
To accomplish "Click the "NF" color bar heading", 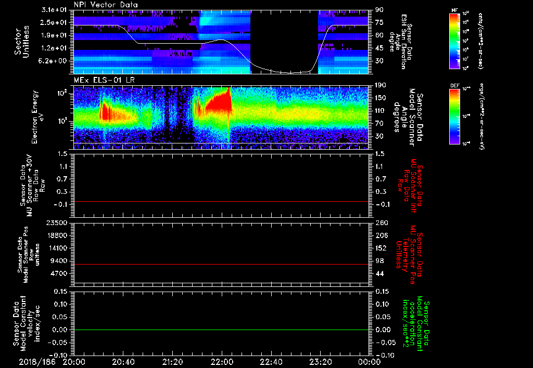I will (x=455, y=10).
